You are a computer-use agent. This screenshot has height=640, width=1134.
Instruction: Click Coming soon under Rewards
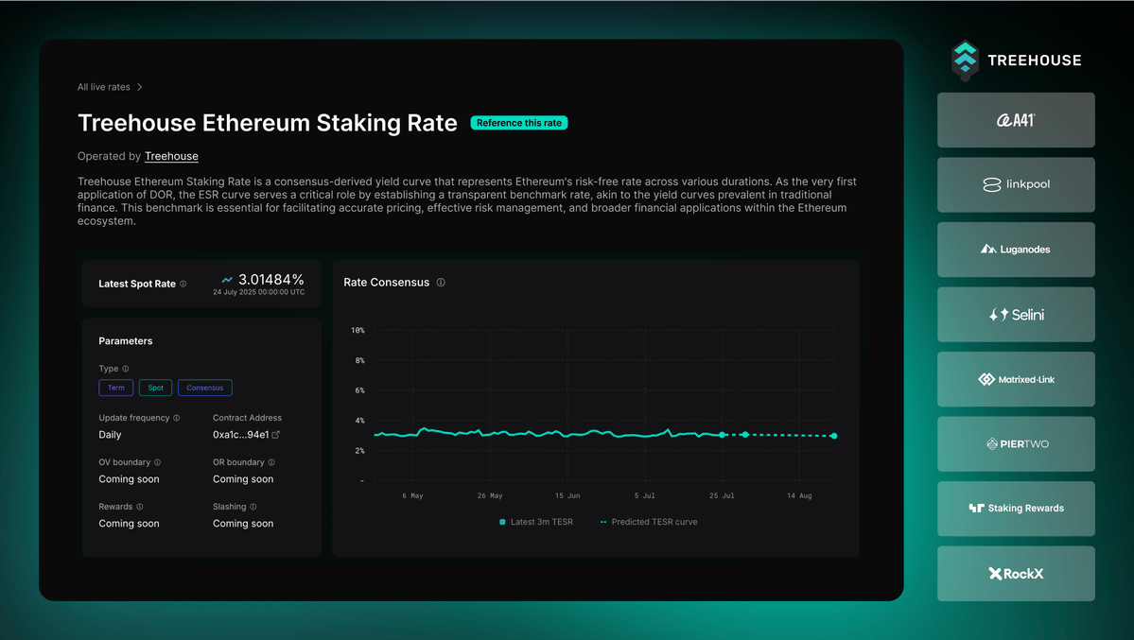pos(129,524)
